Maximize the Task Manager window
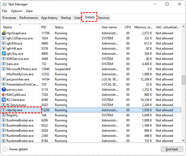 [167, 4]
